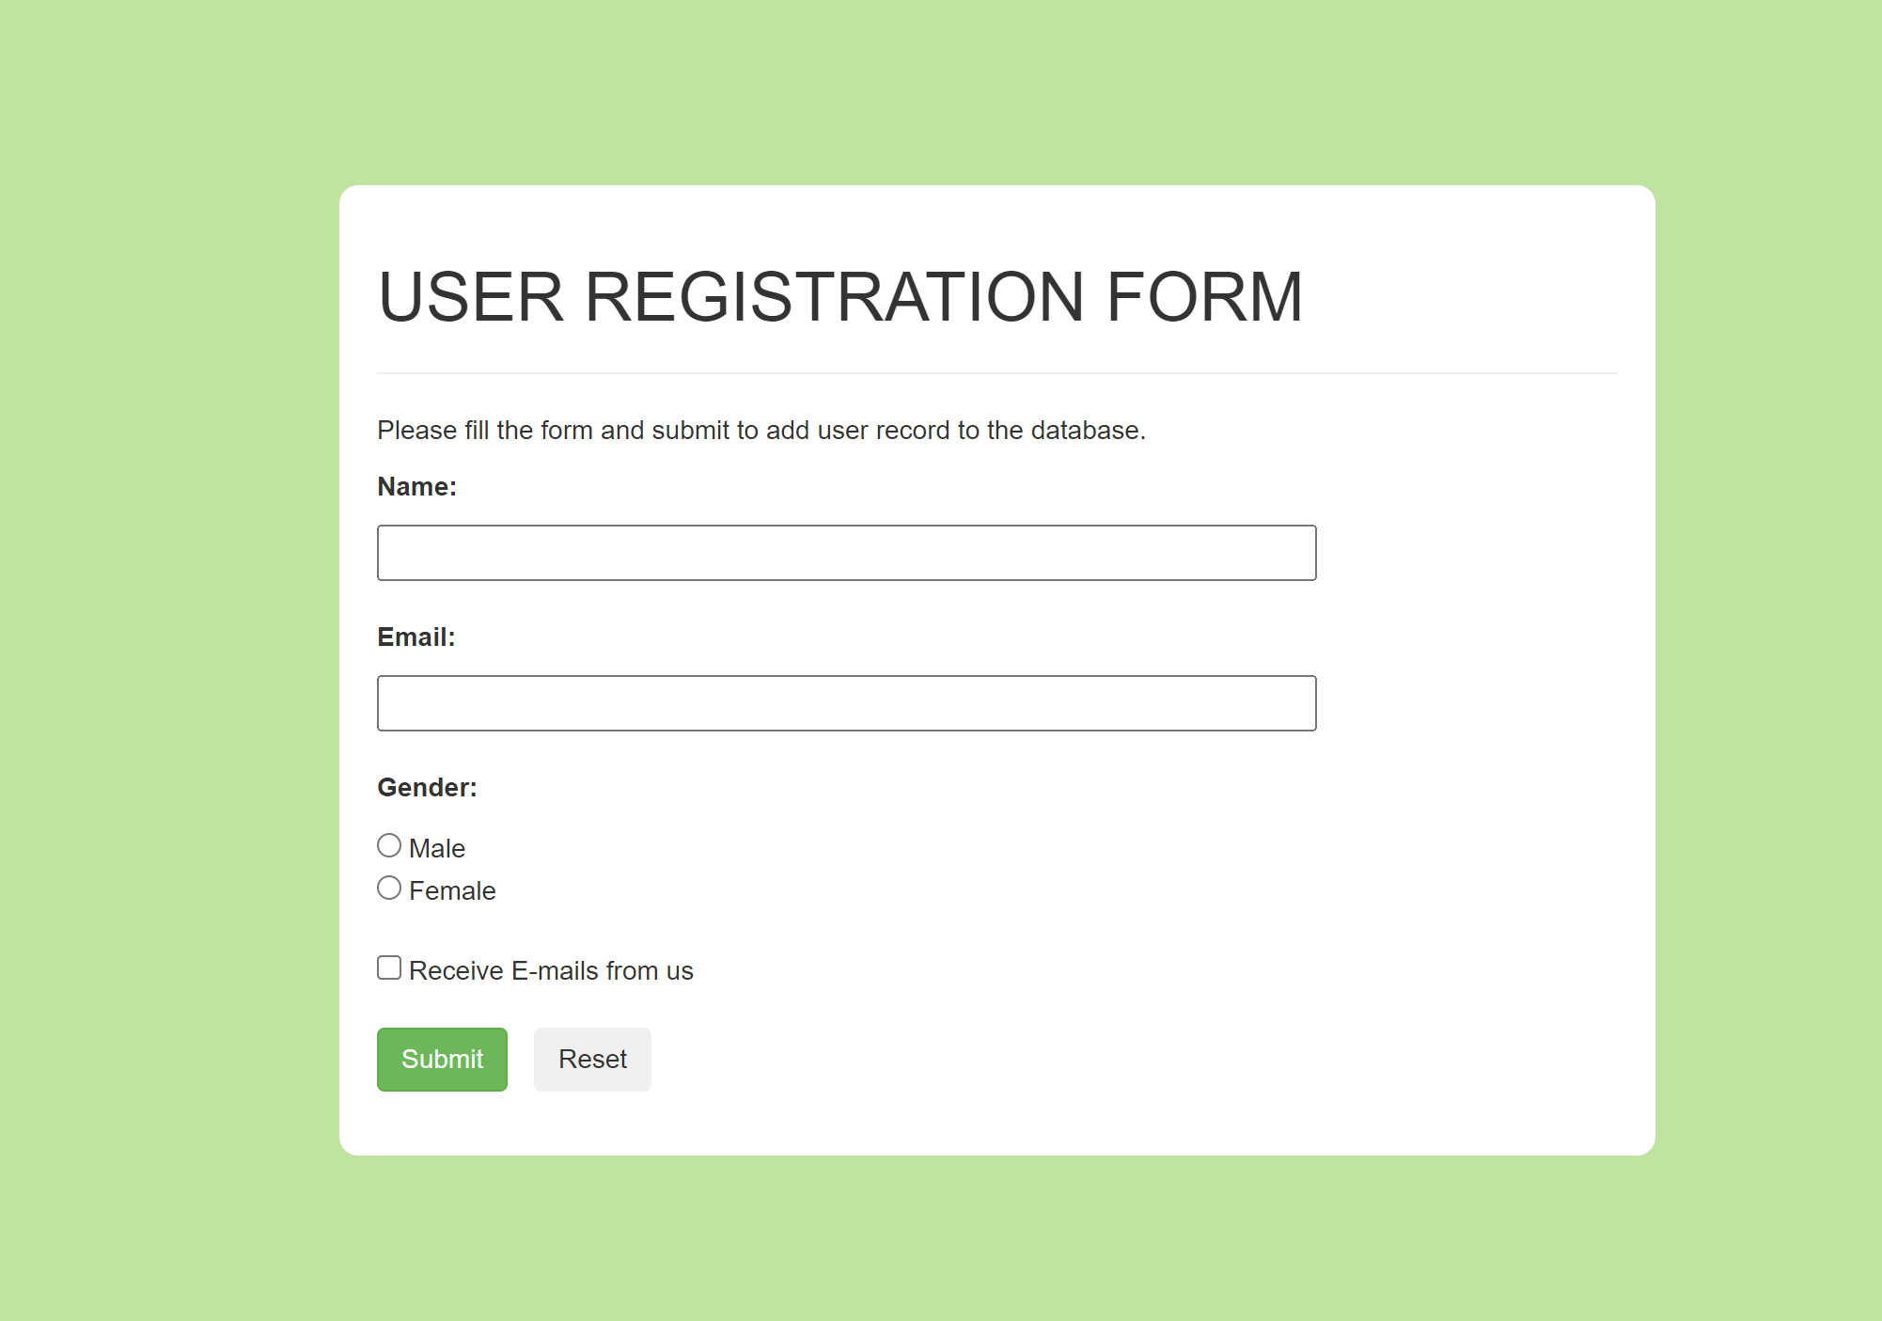This screenshot has width=1882, height=1321.
Task: Click the Reset button
Action: [591, 1059]
